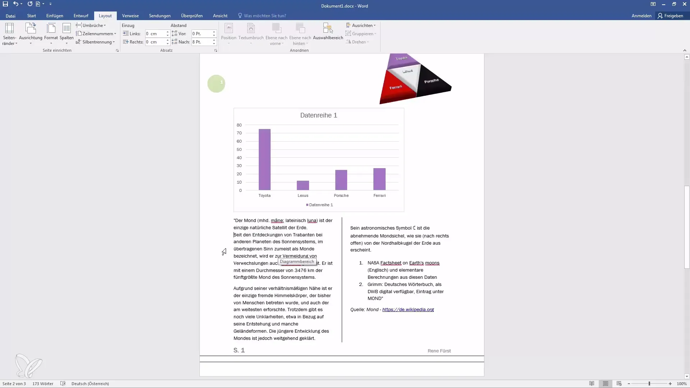Click the zoom in plus button
This screenshot has width=690, height=388.
click(670, 384)
